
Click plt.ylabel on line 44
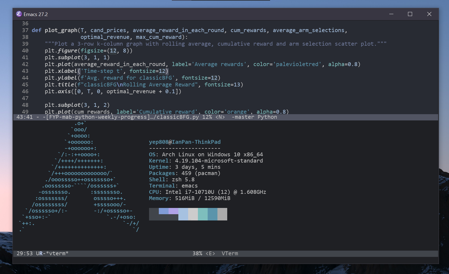[x=61, y=78]
